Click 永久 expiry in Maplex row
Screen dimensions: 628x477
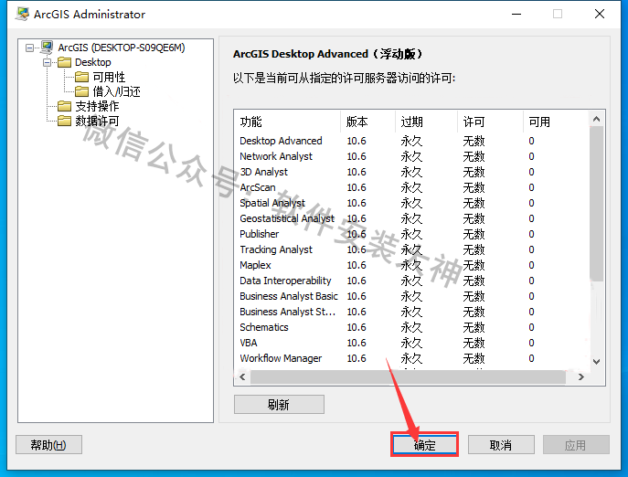411,266
